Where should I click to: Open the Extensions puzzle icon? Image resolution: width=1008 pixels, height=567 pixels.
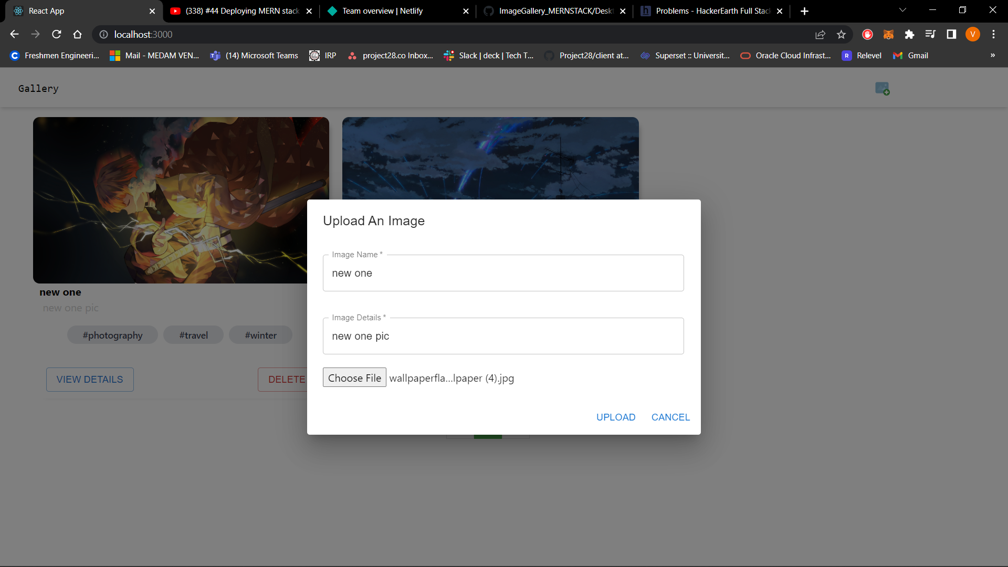909,34
